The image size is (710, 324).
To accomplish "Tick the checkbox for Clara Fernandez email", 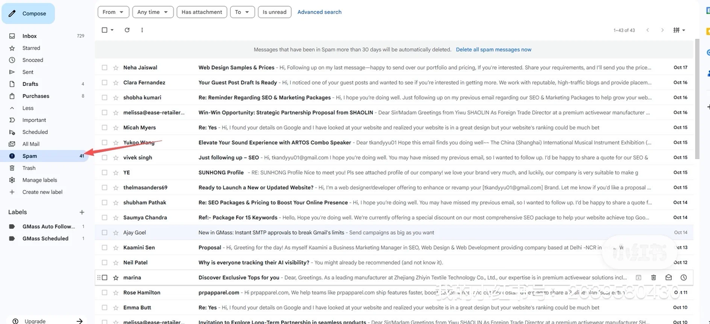I will [x=104, y=83].
